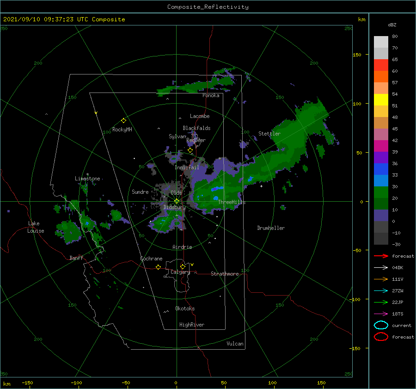Click the orange 111V arrow in legend
The image size is (416, 389).
pos(381,279)
